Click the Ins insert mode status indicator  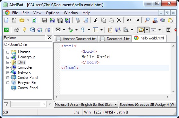pyautogui.click(x=77, y=112)
